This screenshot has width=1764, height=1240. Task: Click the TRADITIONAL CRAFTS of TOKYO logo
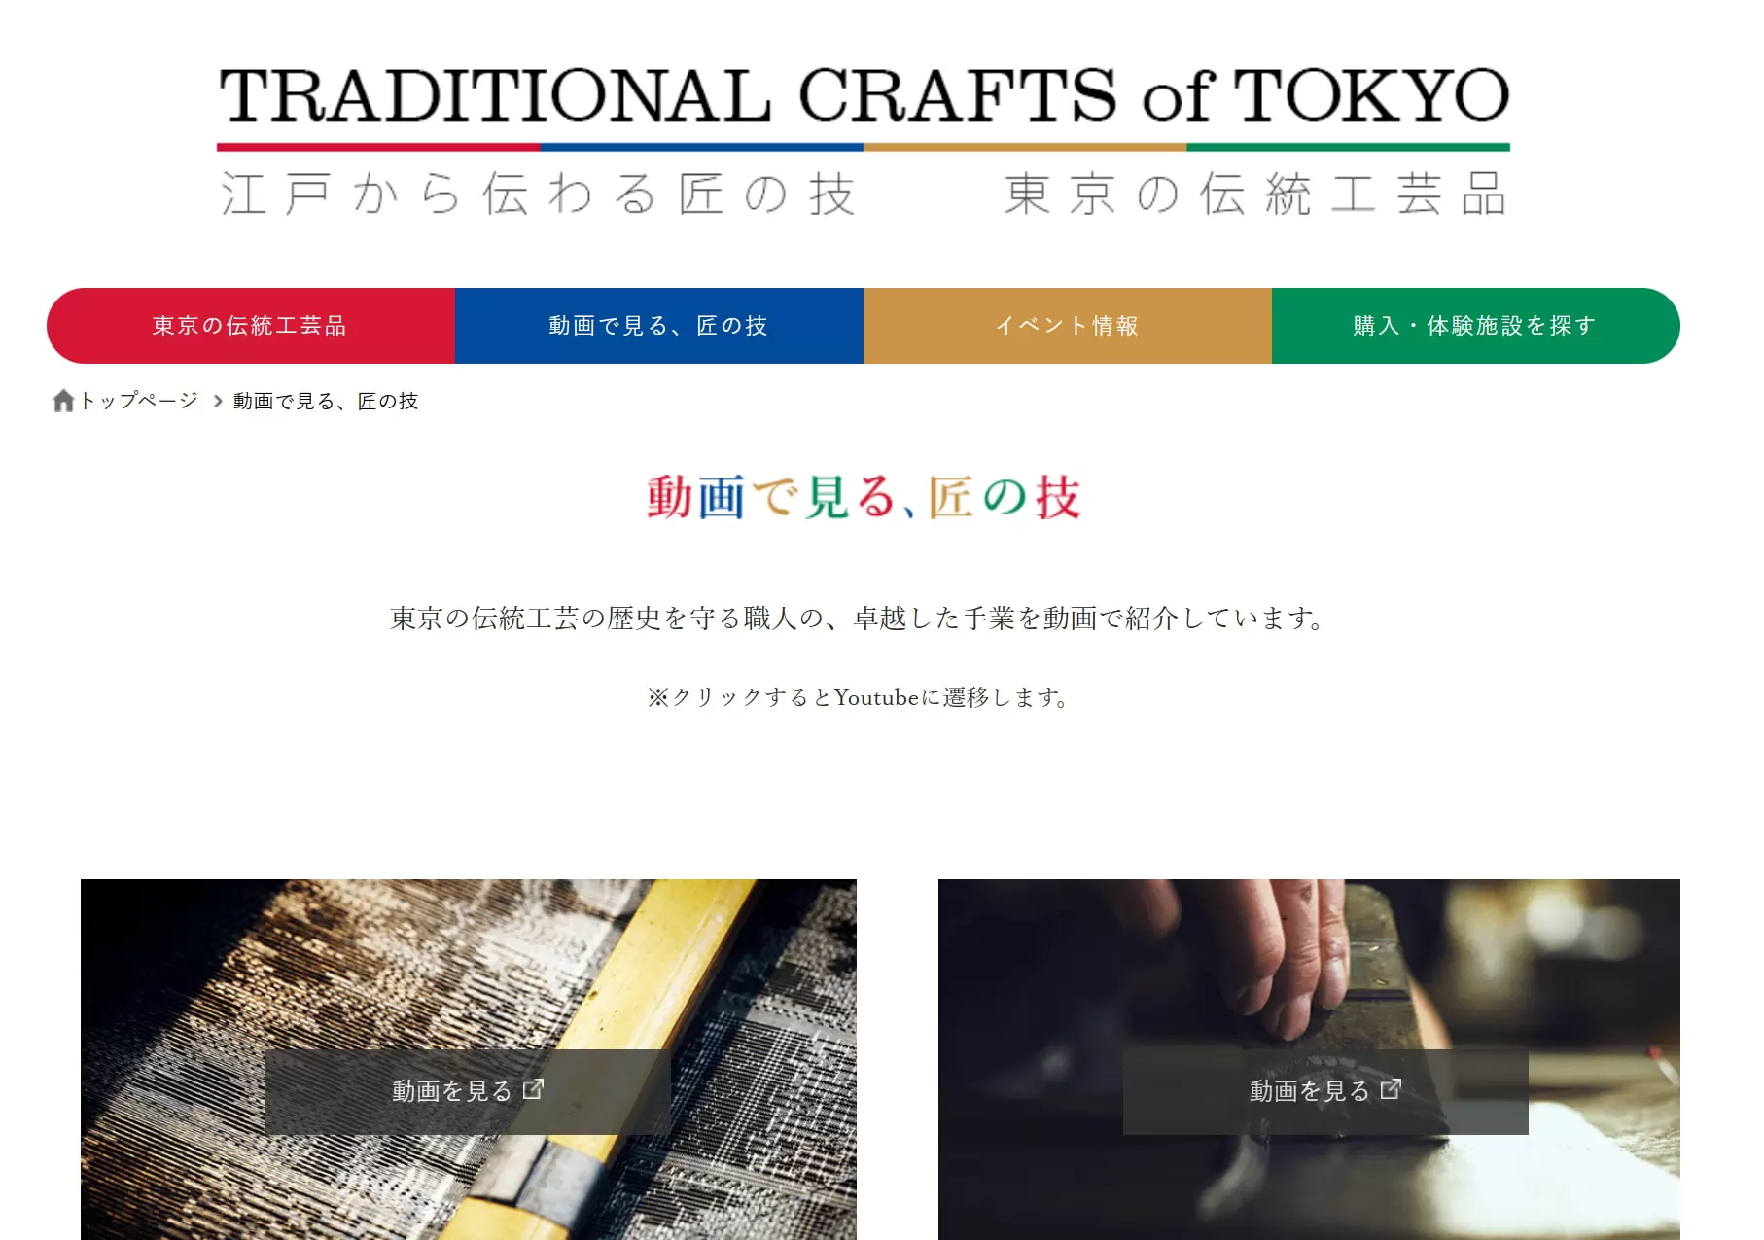point(864,95)
